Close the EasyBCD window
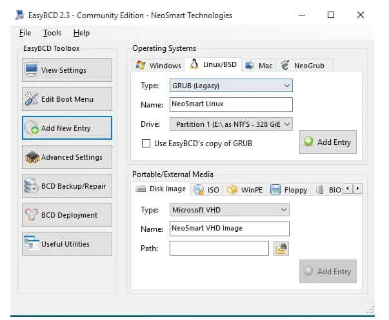 [361, 15]
